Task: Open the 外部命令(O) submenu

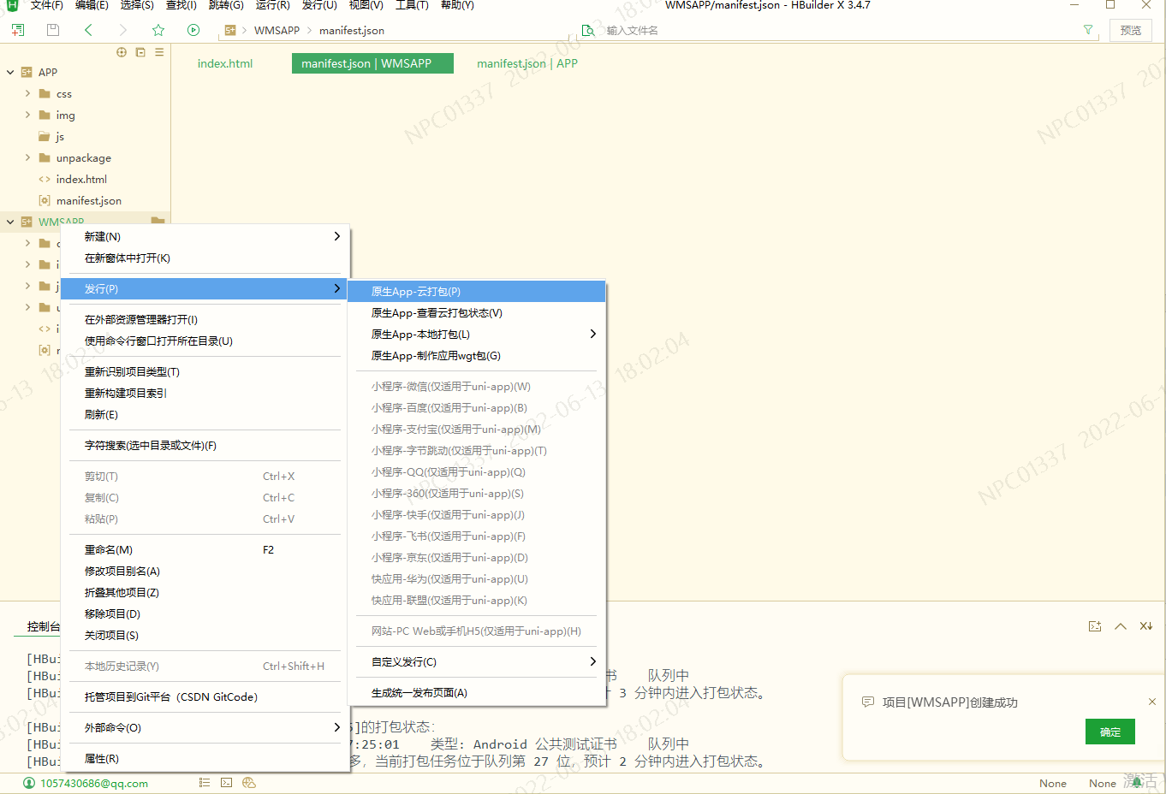Action: pos(205,728)
